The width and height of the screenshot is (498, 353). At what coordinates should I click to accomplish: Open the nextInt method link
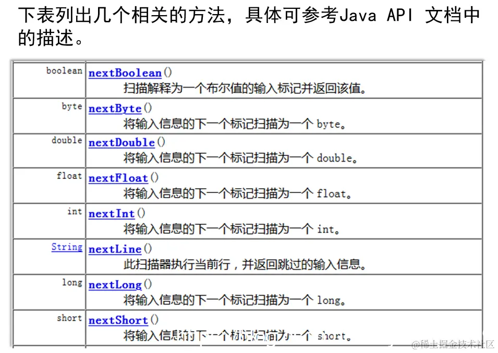pos(112,214)
